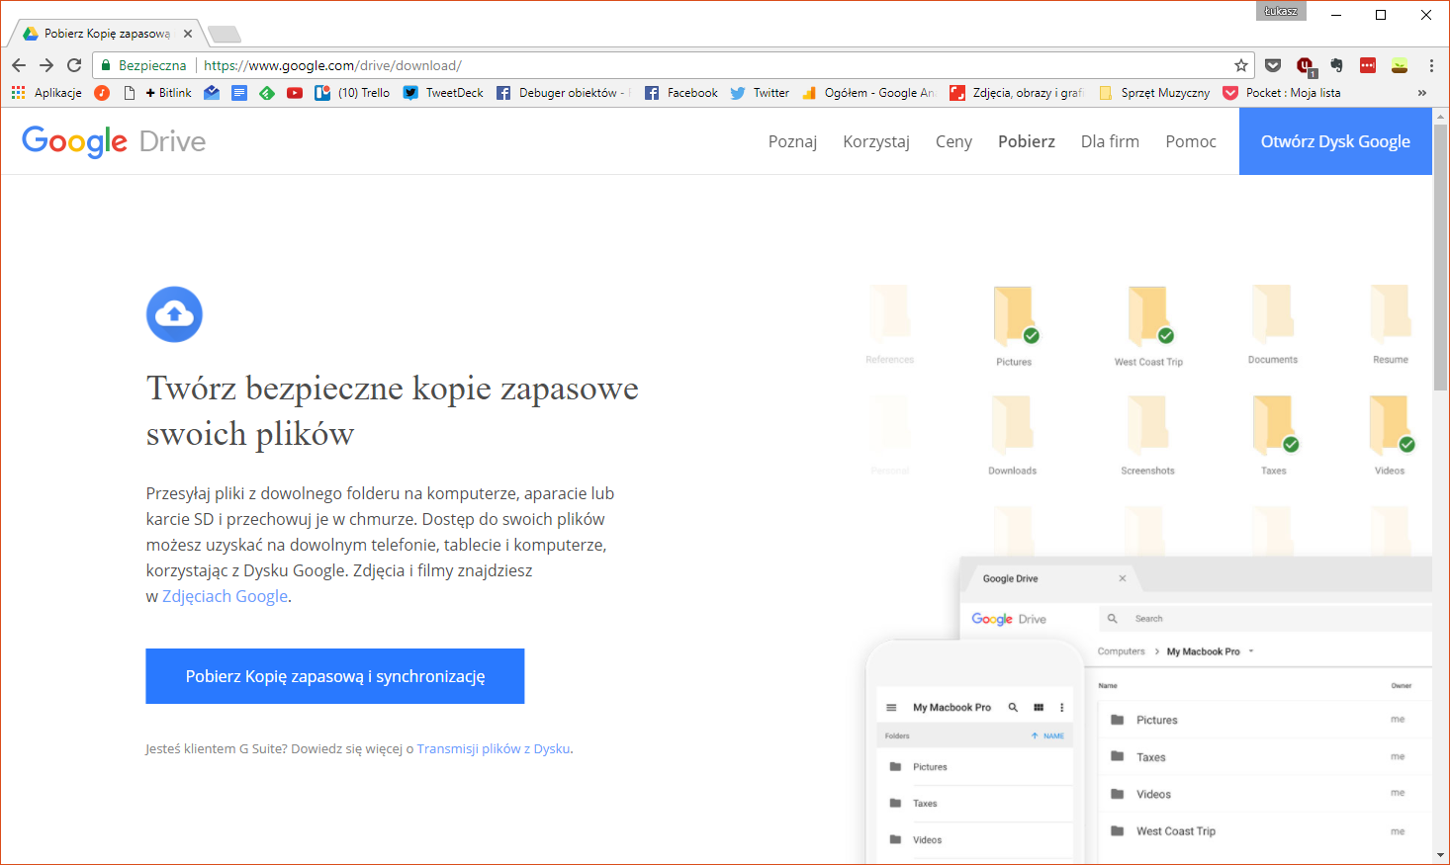Click the Google Drive logo
The image size is (1450, 865).
(x=114, y=141)
